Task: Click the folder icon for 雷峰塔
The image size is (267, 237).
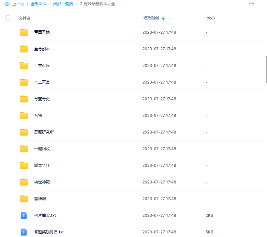Action: tap(24, 199)
